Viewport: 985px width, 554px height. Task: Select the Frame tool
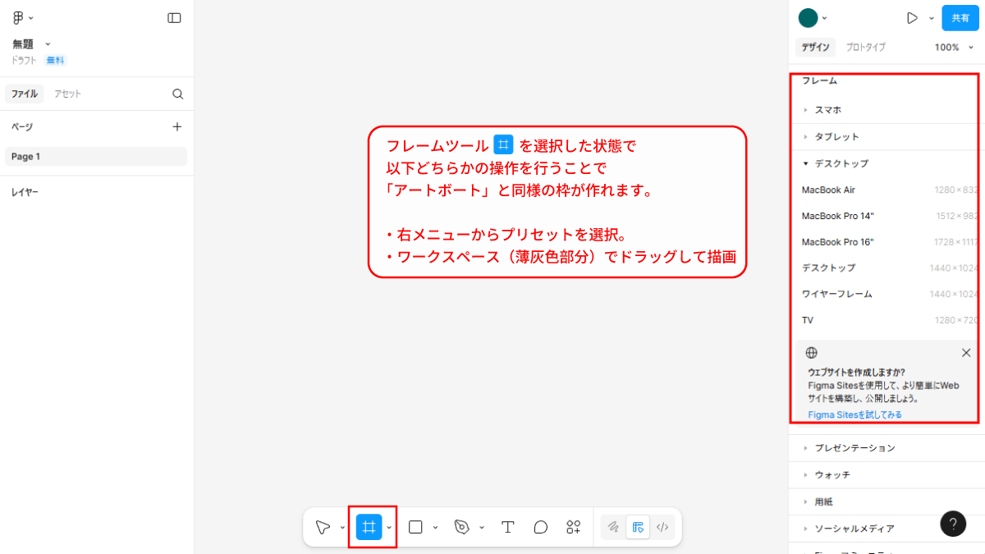(369, 527)
